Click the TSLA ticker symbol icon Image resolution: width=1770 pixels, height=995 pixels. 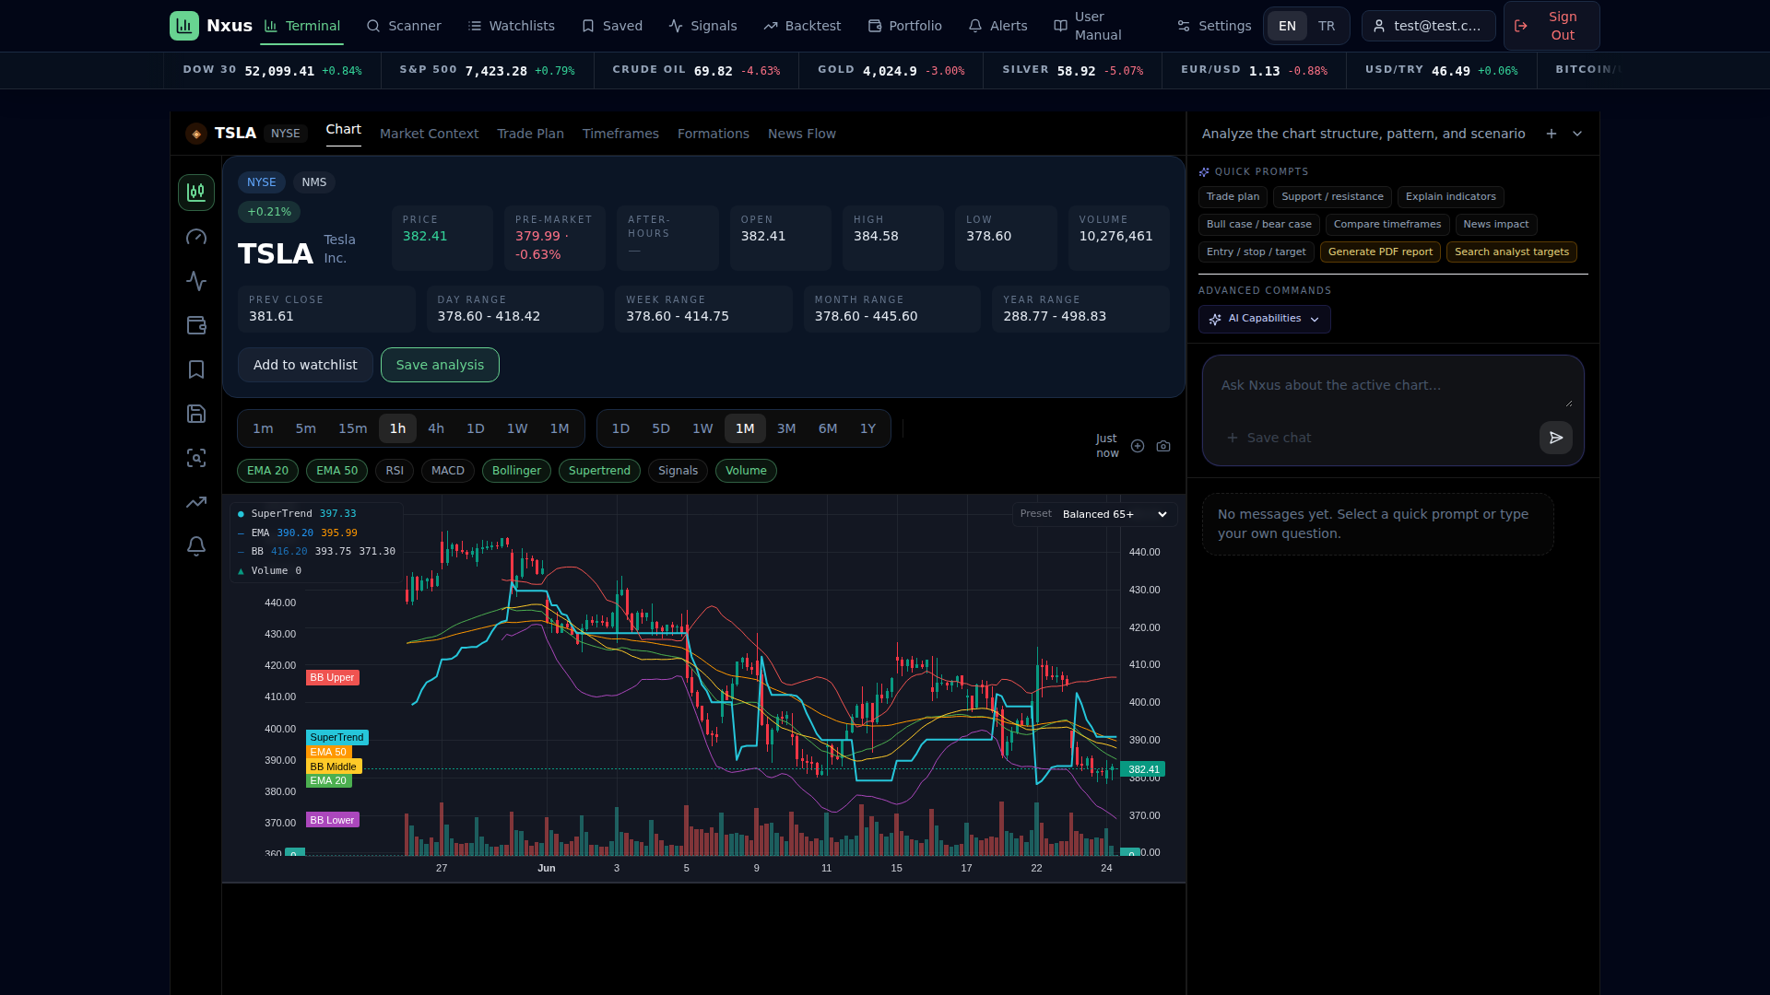pyautogui.click(x=196, y=134)
